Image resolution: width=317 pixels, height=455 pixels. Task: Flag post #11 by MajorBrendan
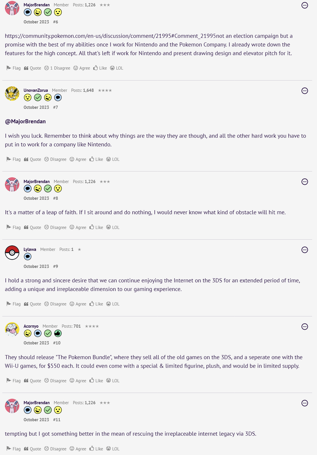(x=14, y=449)
